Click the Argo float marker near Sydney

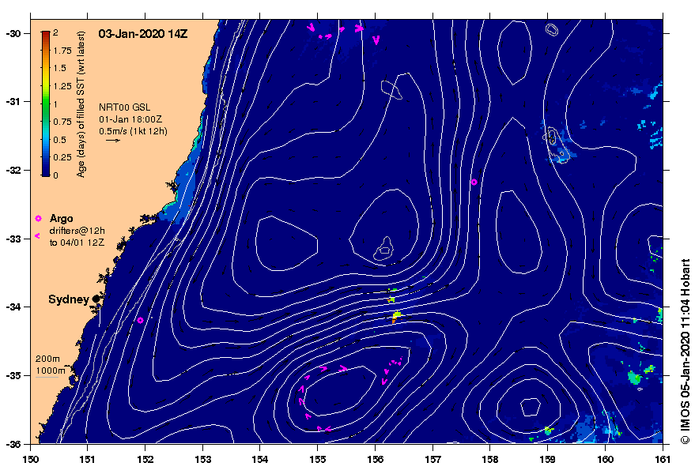click(141, 320)
